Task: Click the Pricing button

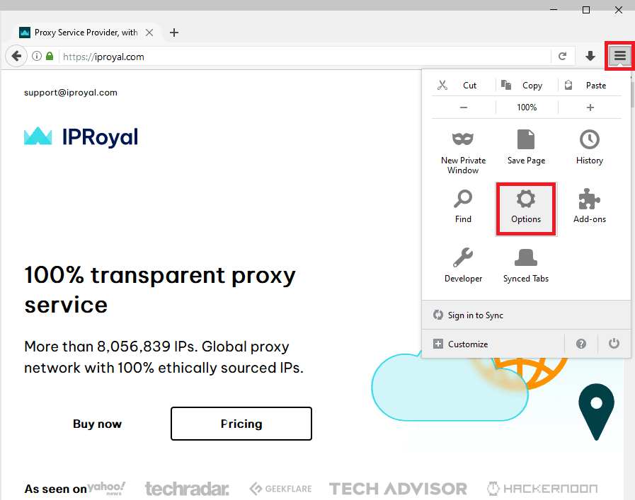Action: click(x=241, y=424)
